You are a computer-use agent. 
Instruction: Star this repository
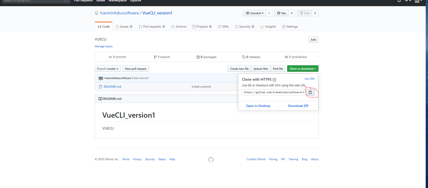pos(281,13)
